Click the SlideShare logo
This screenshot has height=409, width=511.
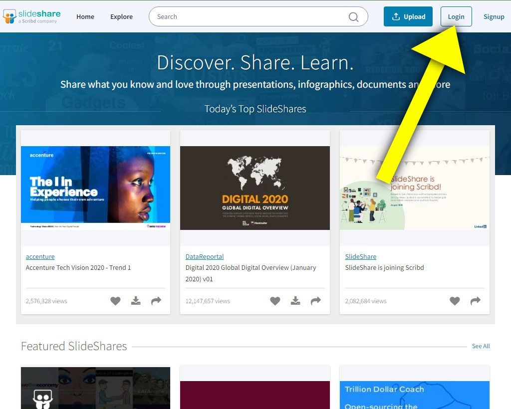(31, 16)
